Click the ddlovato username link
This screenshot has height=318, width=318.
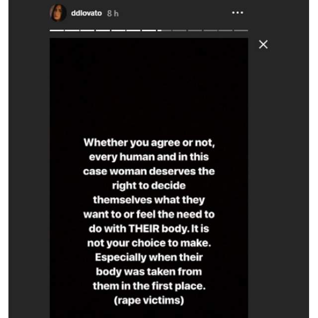pyautogui.click(x=86, y=13)
